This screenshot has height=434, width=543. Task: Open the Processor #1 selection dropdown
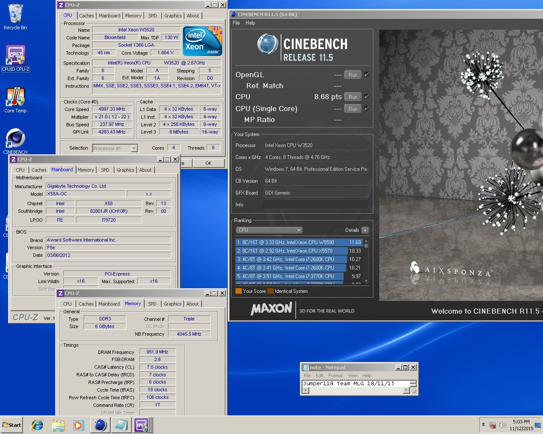tap(115, 148)
